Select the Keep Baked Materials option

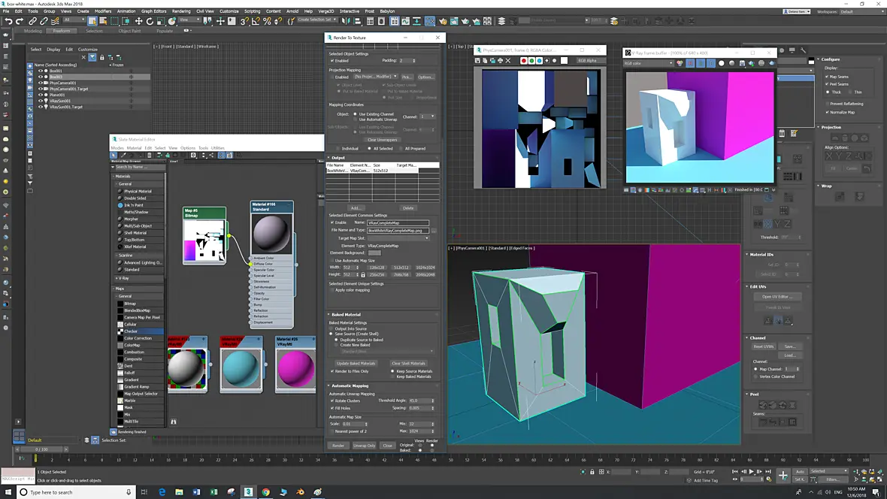pyautogui.click(x=393, y=377)
